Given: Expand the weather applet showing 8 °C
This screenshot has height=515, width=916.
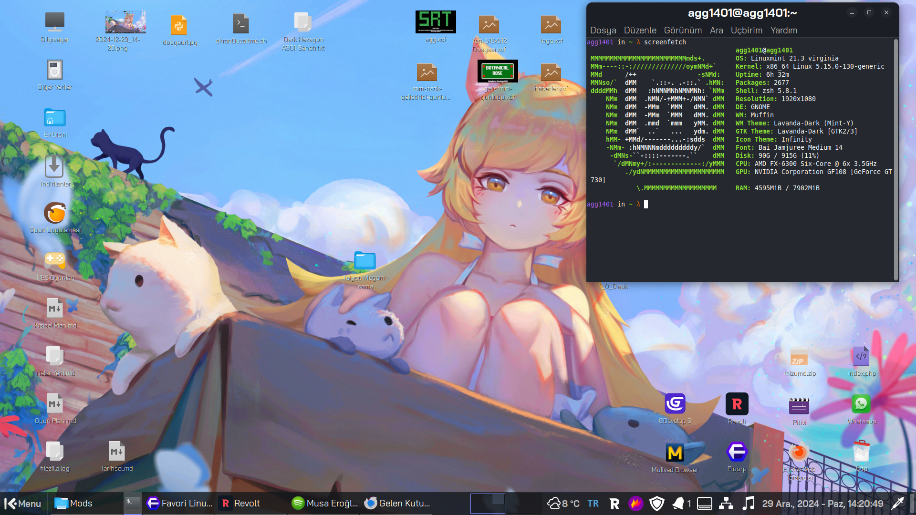Looking at the screenshot, I should click(563, 504).
